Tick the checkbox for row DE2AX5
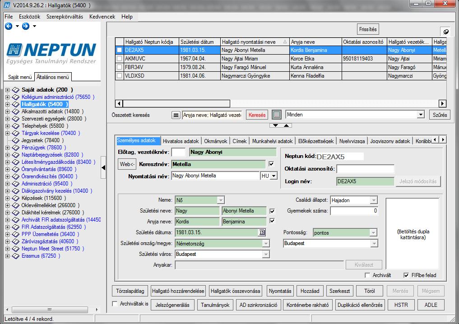Viewport: 459px width, 324px height. point(120,50)
